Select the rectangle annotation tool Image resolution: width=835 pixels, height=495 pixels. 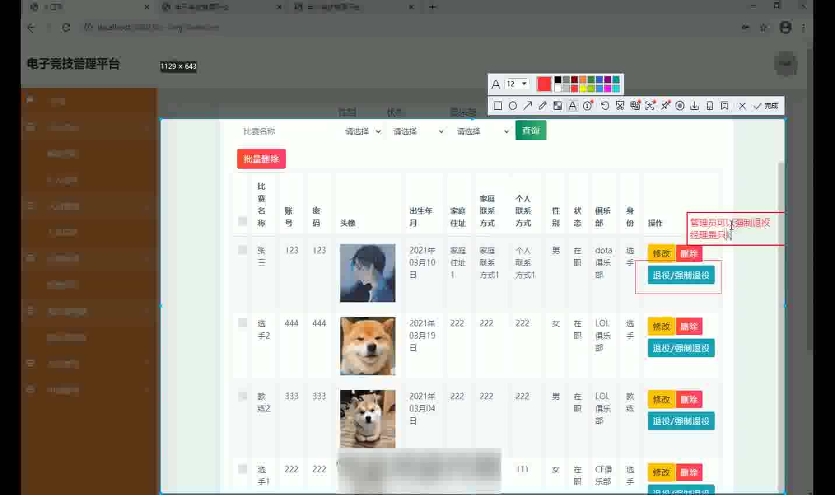click(x=497, y=106)
